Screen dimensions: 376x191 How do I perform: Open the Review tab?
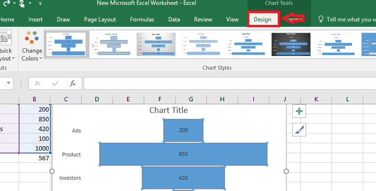tap(203, 19)
